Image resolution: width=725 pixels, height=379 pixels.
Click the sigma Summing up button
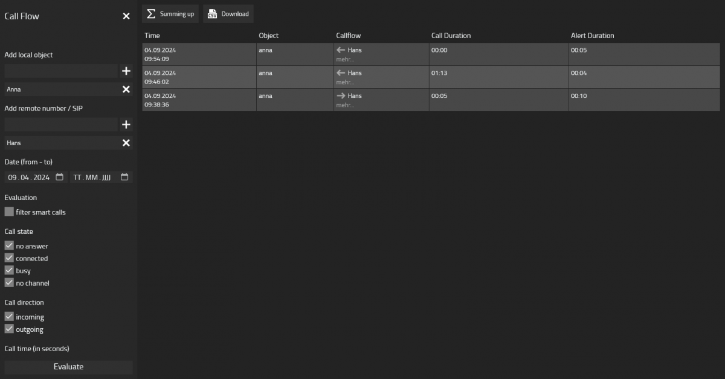170,14
